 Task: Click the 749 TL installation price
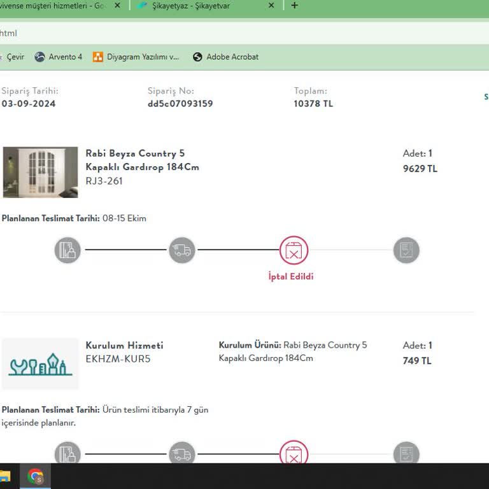417,361
